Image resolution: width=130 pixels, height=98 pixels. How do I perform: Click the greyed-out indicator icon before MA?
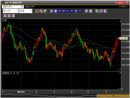[51, 11]
